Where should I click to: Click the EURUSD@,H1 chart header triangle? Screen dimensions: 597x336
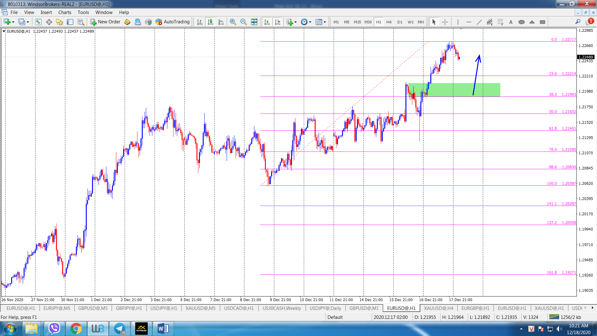(4, 31)
